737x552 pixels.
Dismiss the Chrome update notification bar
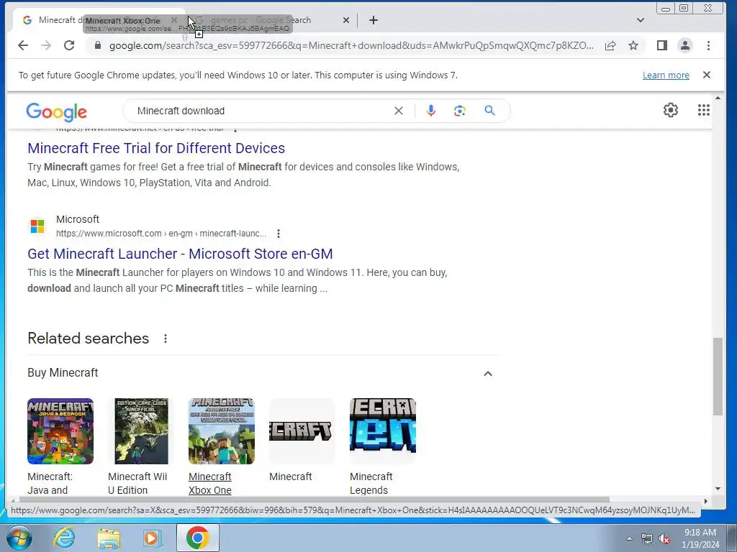(707, 75)
